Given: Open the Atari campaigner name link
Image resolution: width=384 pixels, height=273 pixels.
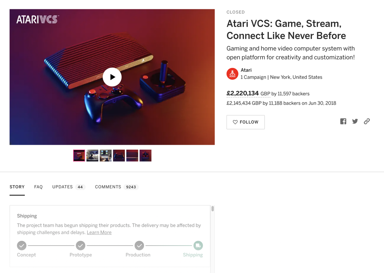Looking at the screenshot, I should 246,70.
